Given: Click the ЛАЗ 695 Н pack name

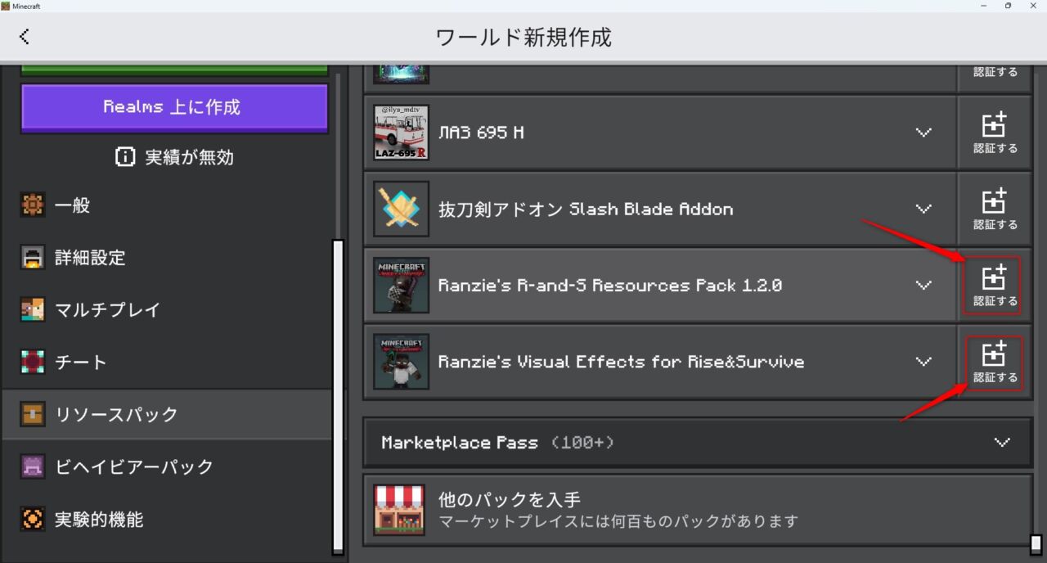Looking at the screenshot, I should [x=481, y=133].
